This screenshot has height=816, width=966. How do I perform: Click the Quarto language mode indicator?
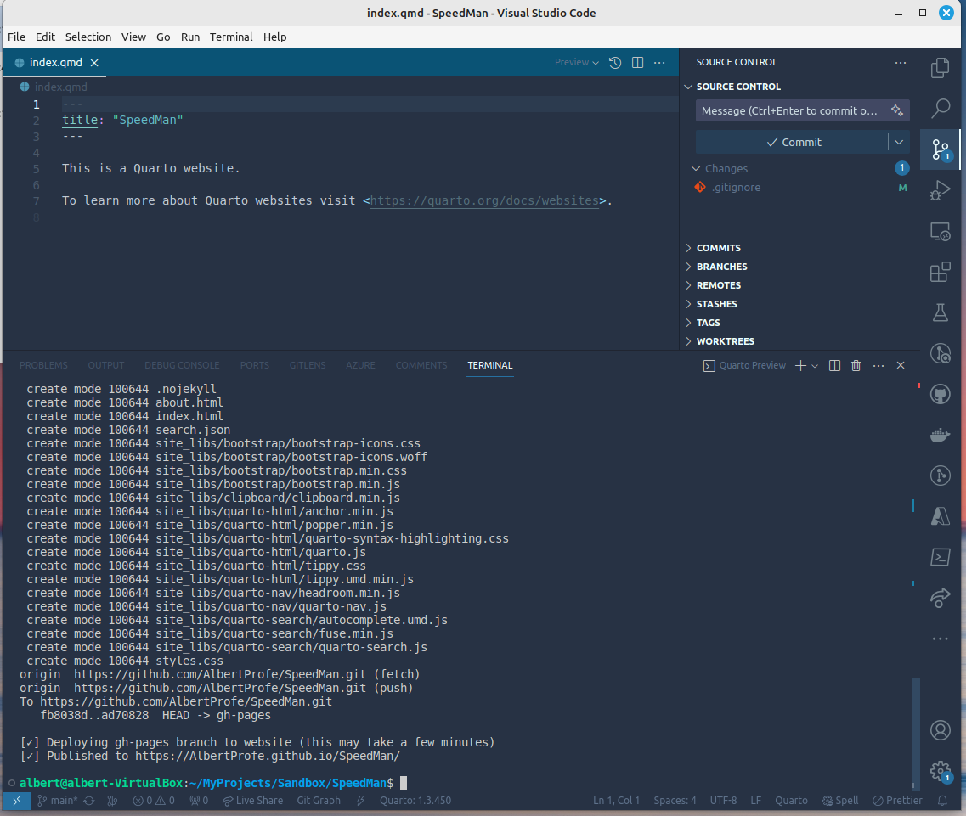pos(791,801)
